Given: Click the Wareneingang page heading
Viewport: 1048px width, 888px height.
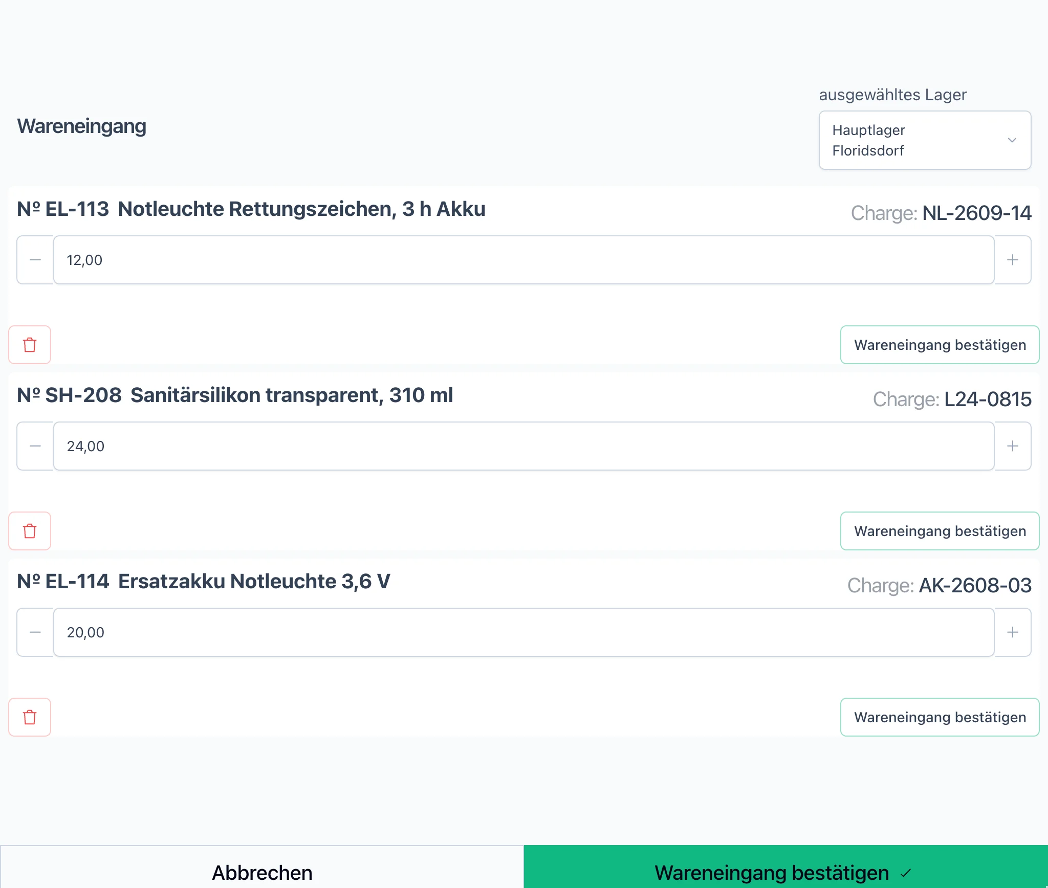Looking at the screenshot, I should click(82, 126).
